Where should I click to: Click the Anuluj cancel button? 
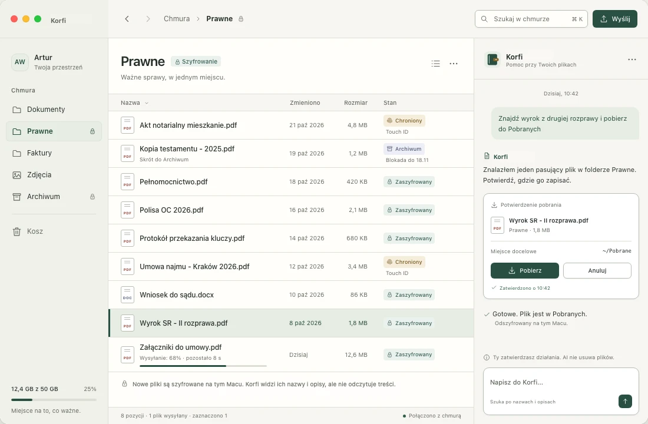click(x=597, y=270)
